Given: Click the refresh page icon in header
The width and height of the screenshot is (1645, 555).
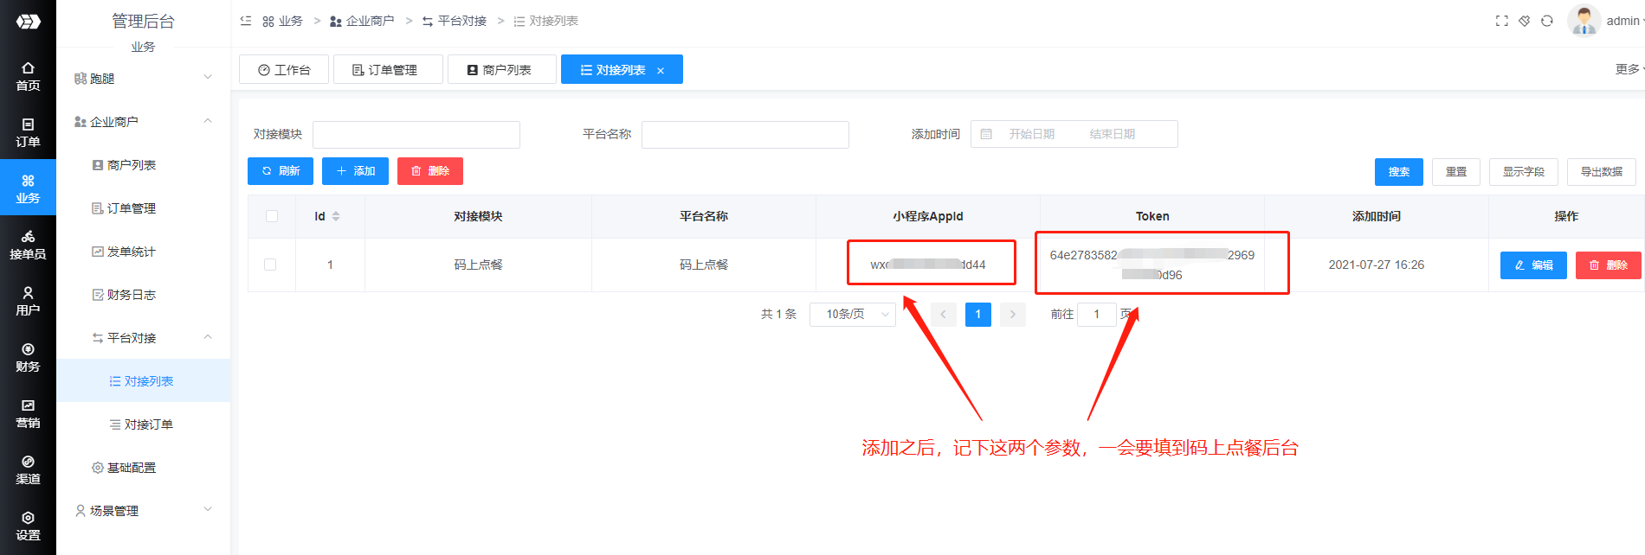Looking at the screenshot, I should click(1547, 21).
